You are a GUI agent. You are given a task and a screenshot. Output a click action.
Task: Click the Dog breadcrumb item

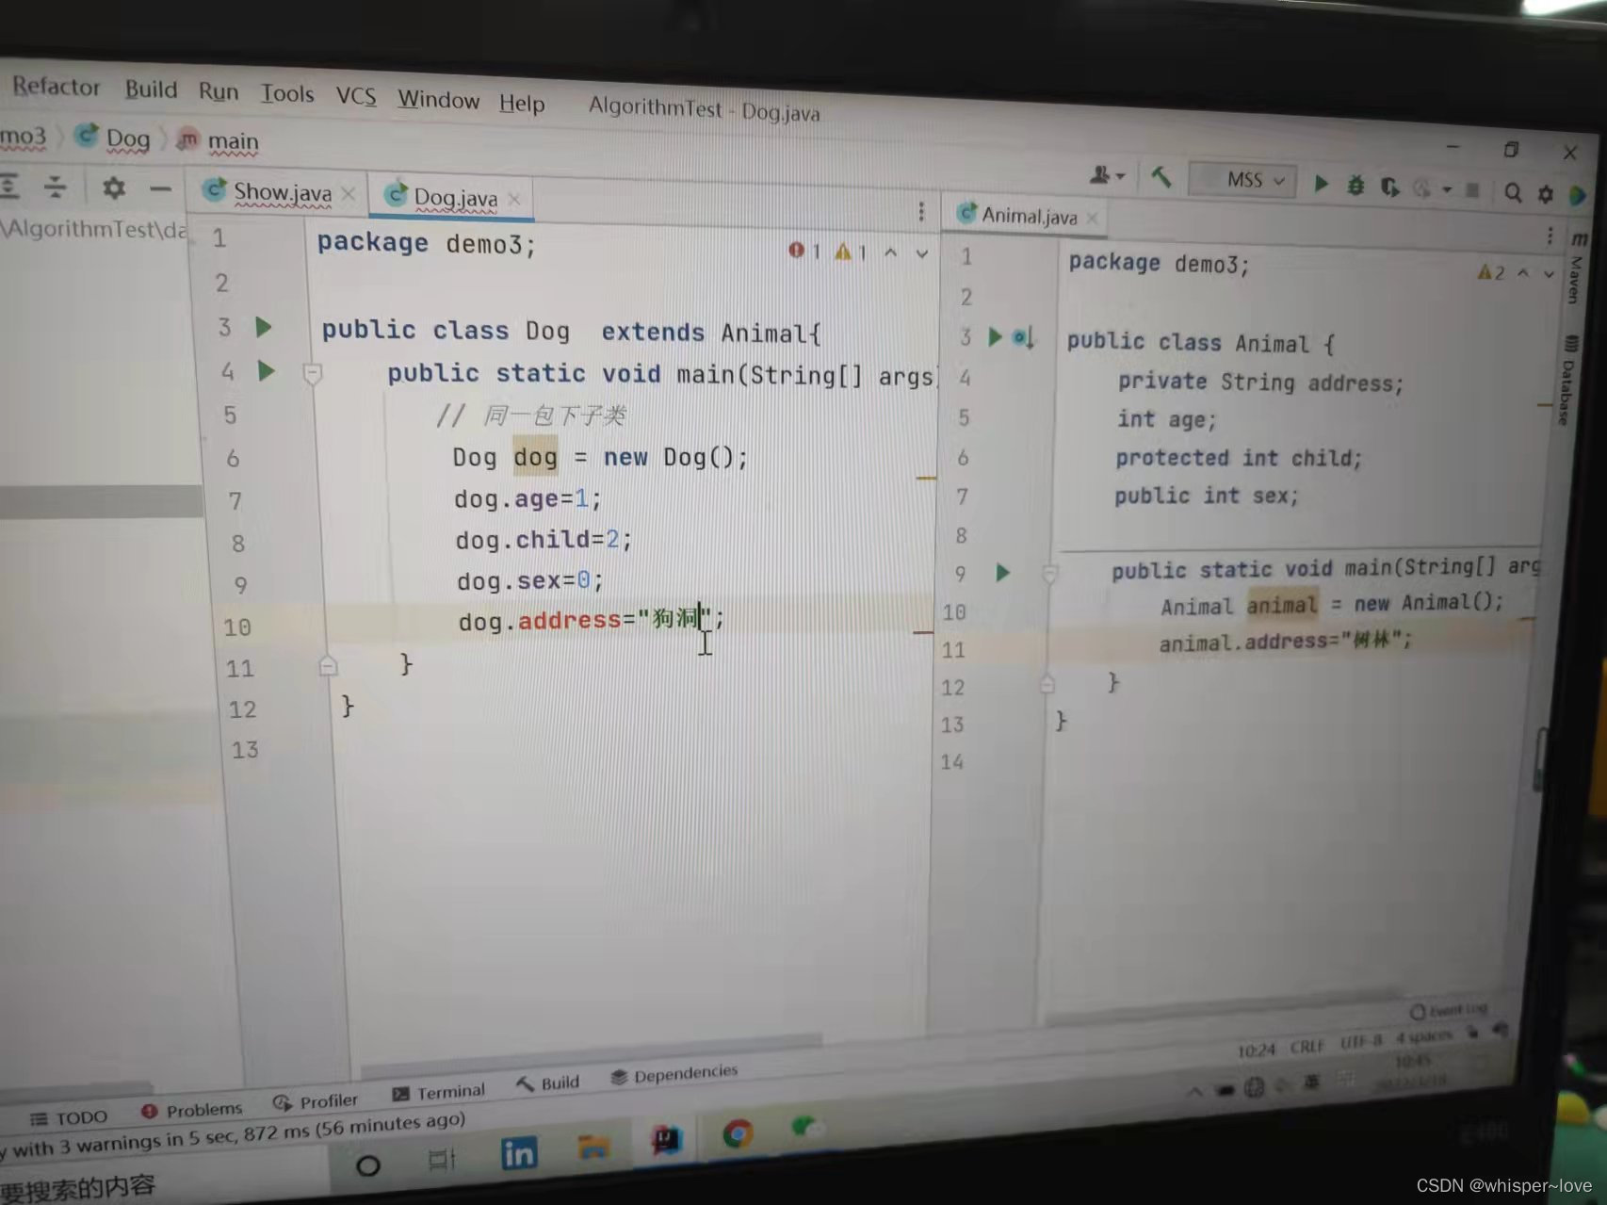coord(114,138)
